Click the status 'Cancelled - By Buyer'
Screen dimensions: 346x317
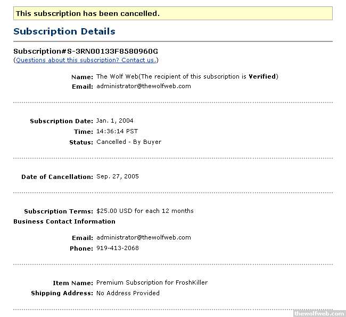[x=128, y=142]
